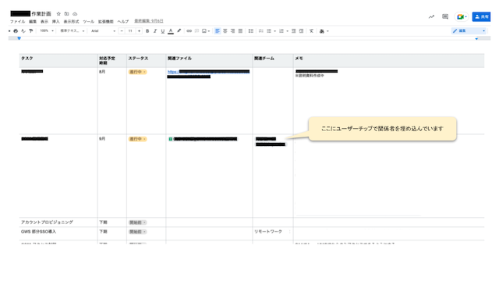Align text left
The image size is (499, 281).
pos(218,31)
